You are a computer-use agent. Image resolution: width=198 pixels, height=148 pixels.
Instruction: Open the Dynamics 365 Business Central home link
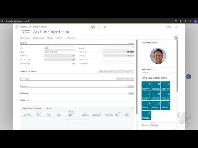point(17,21)
